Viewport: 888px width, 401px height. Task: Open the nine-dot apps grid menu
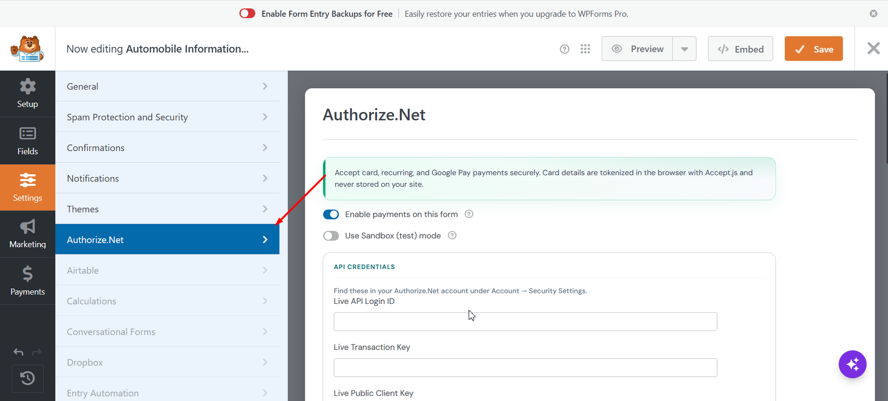(585, 49)
